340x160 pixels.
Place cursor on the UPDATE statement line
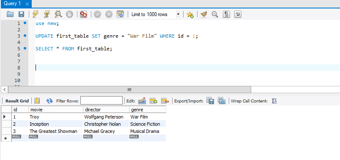(117, 36)
